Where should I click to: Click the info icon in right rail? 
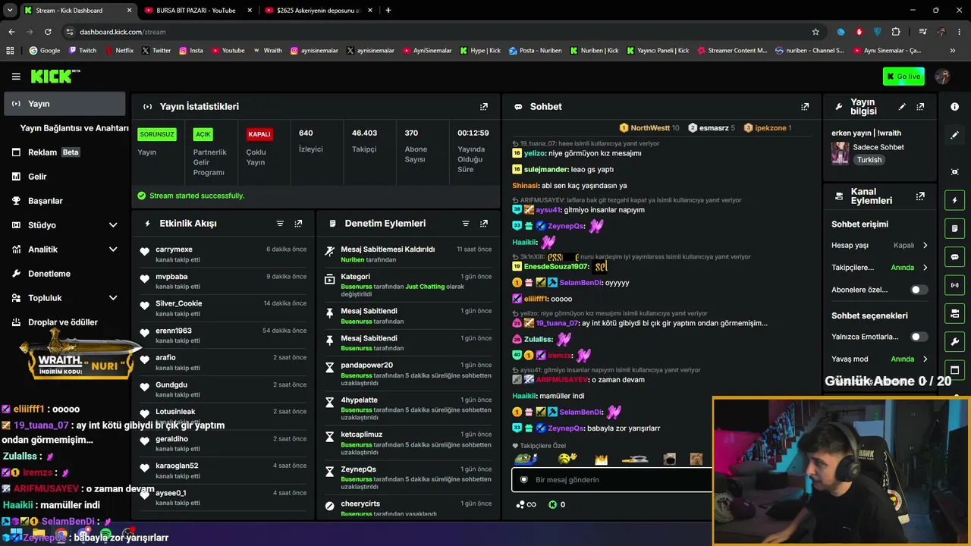tap(955, 107)
